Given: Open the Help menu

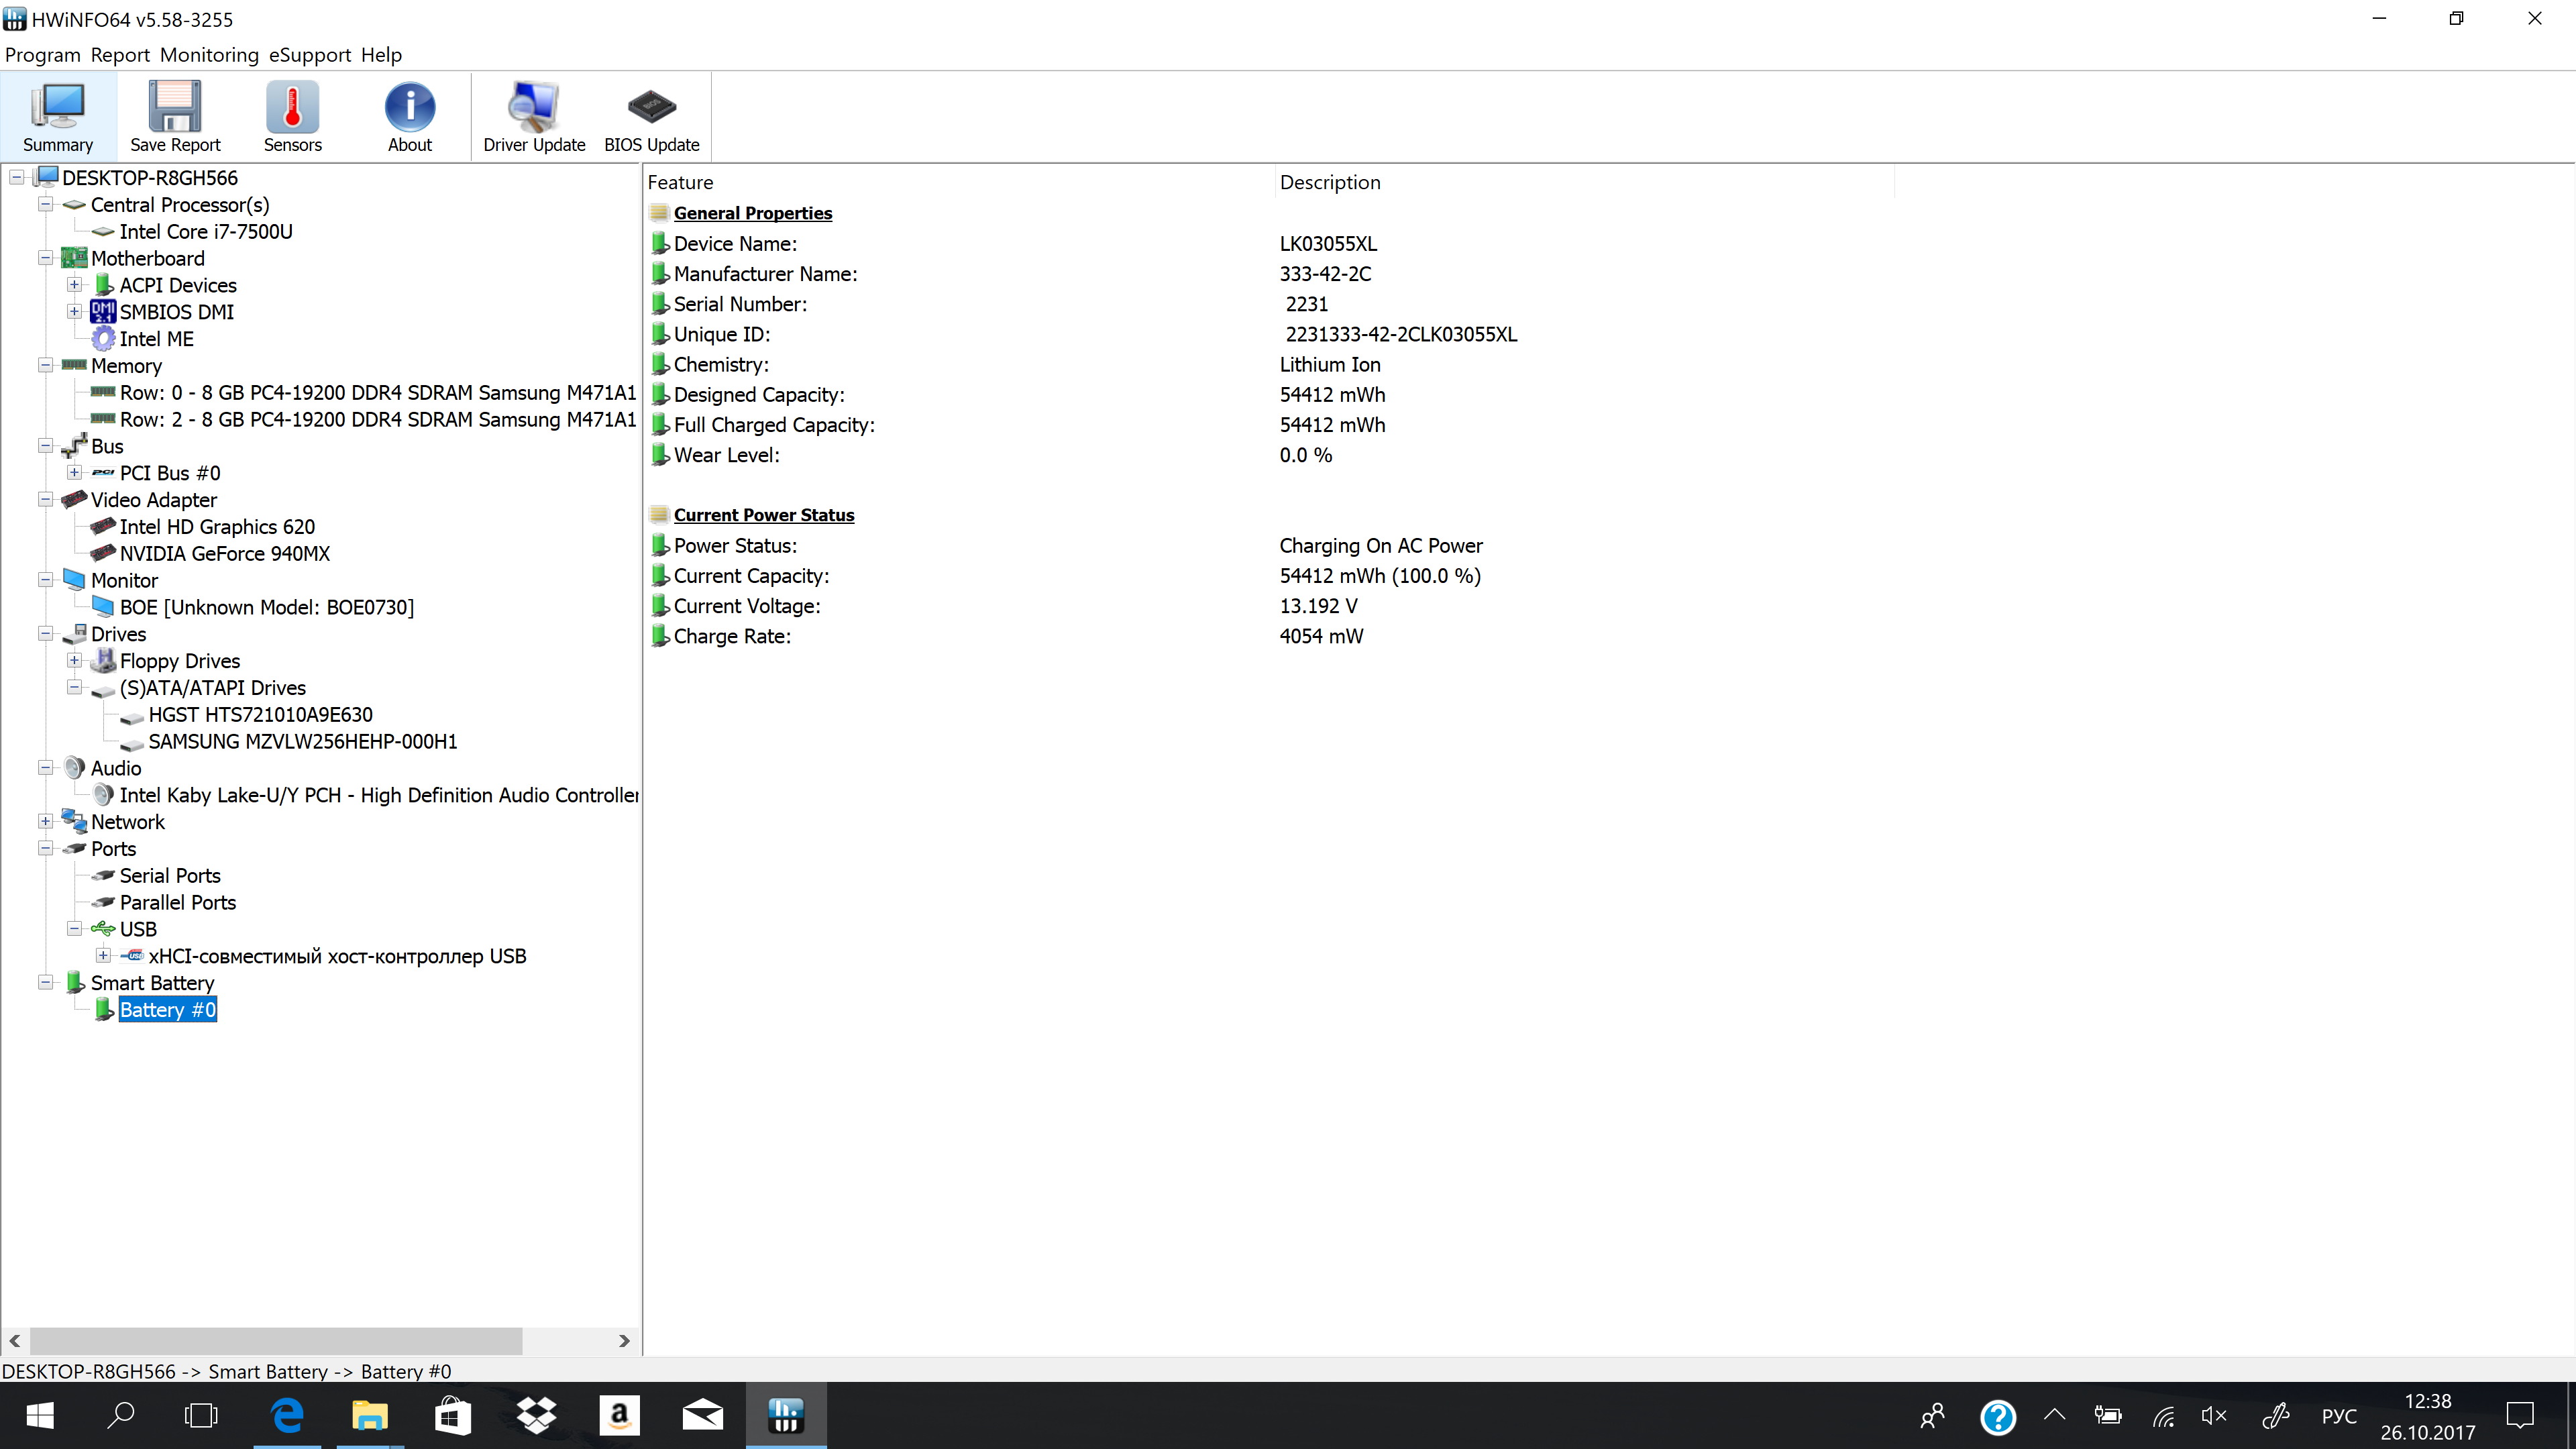Looking at the screenshot, I should pyautogui.click(x=381, y=55).
